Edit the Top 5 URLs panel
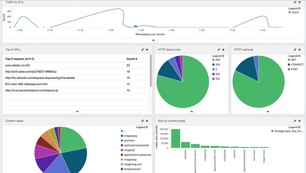The height and width of the screenshot is (173, 306). point(143,50)
